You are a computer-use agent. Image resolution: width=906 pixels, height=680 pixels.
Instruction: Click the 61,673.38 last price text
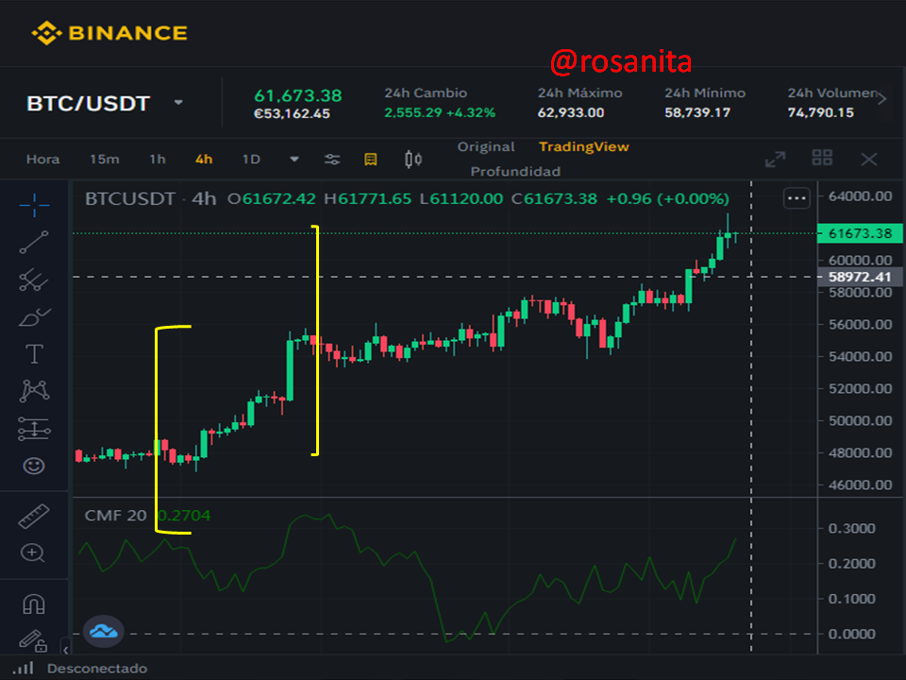pos(298,95)
